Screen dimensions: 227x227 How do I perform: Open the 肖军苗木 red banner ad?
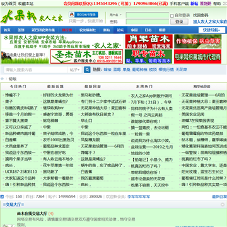[149, 42]
